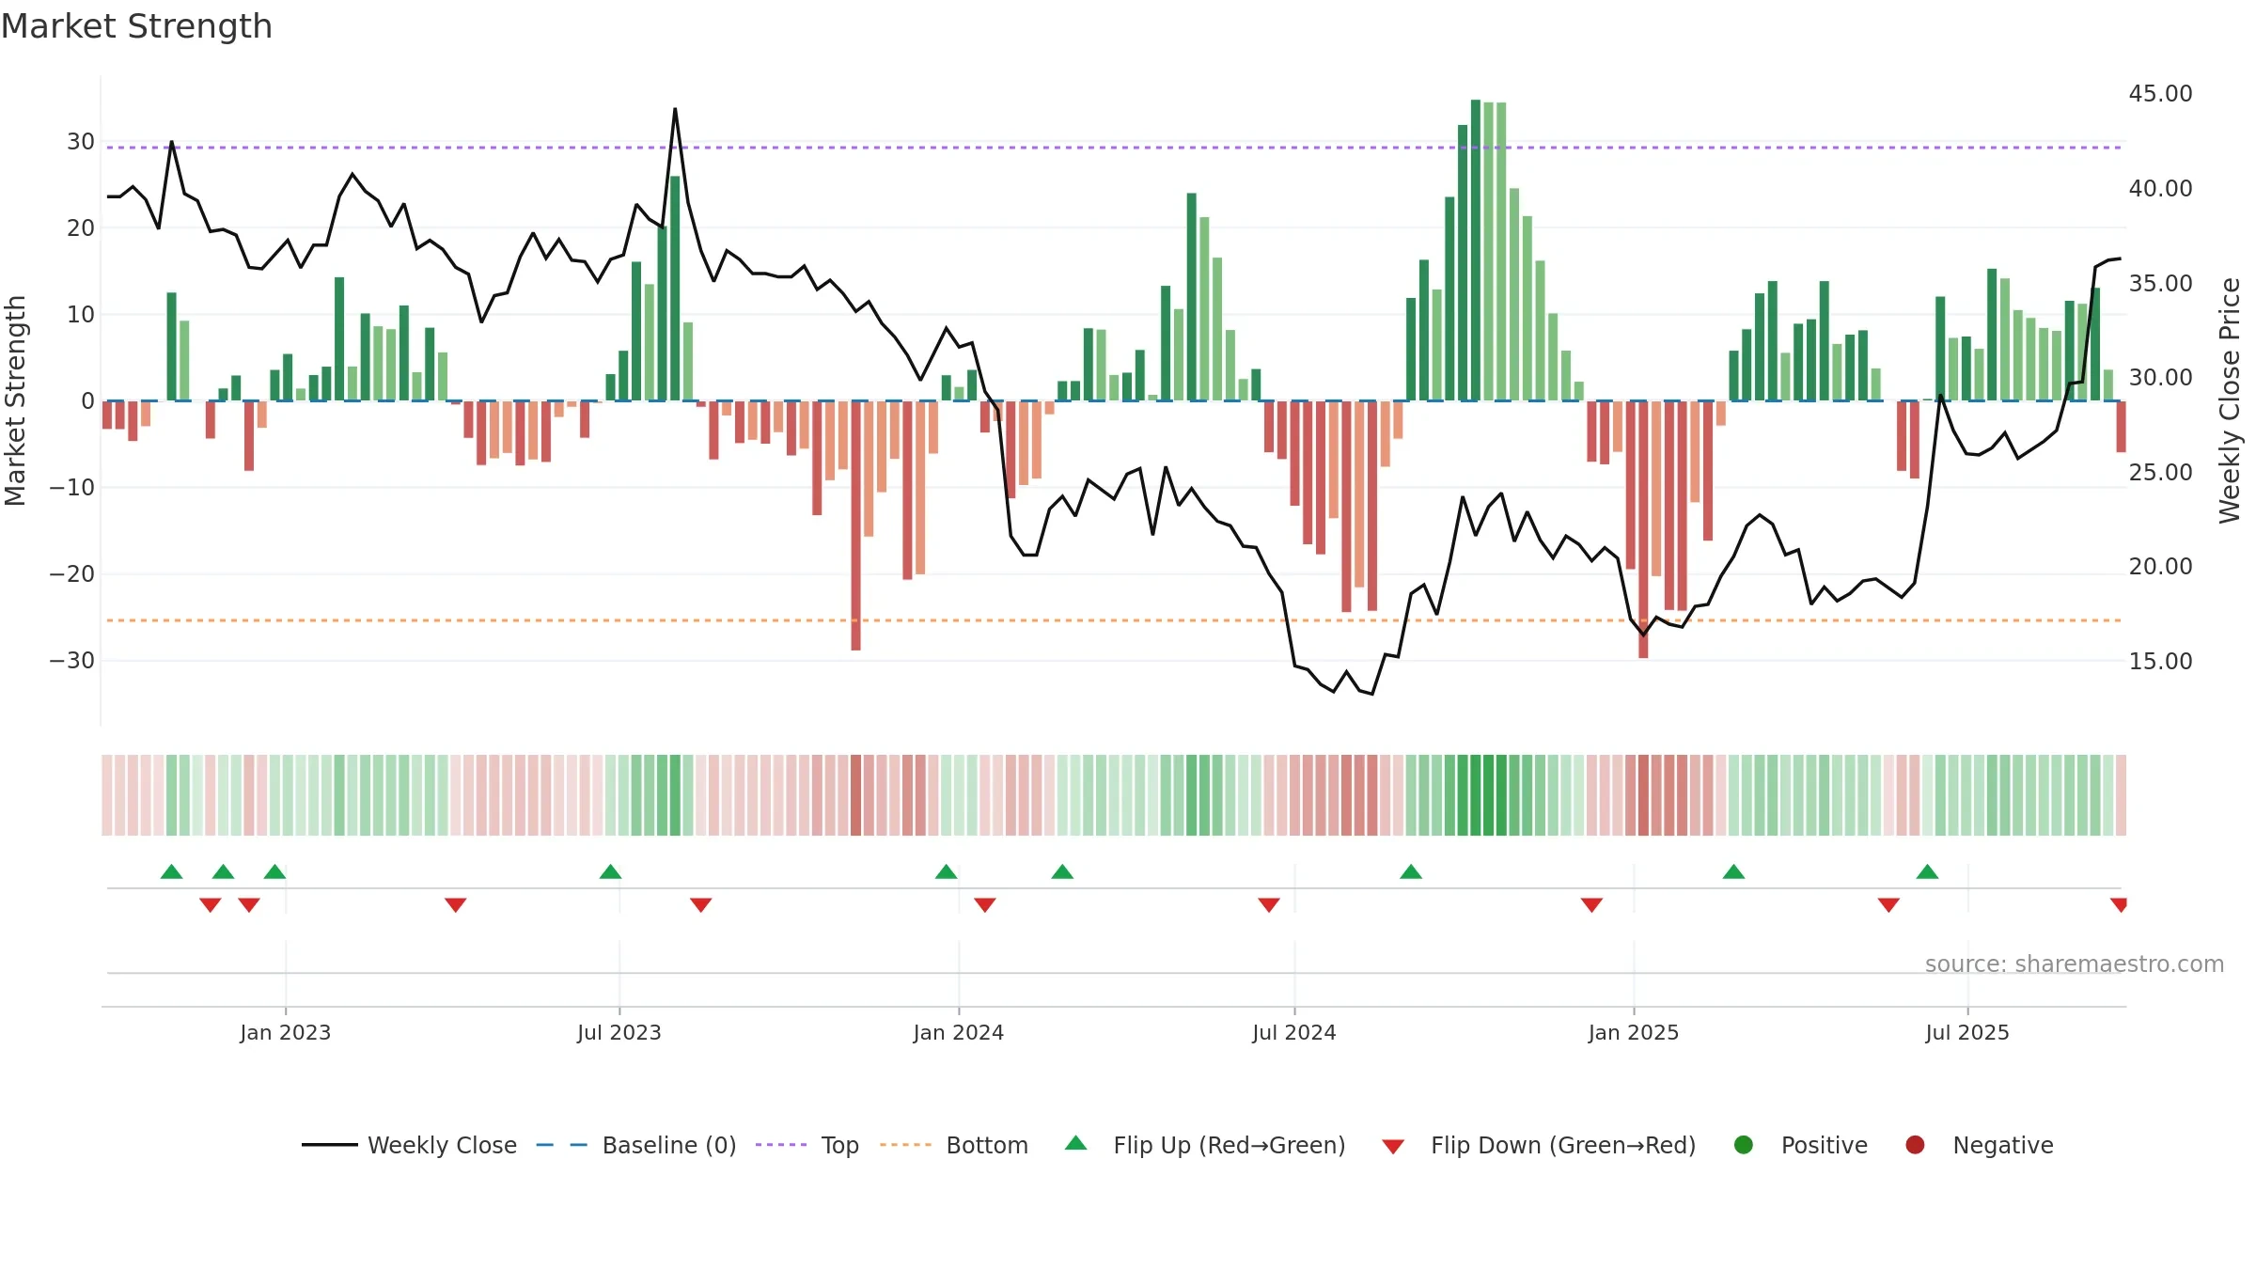Image resolution: width=2256 pixels, height=1269 pixels.
Task: Click the Jul 2023 x-axis label
Action: 619,1032
